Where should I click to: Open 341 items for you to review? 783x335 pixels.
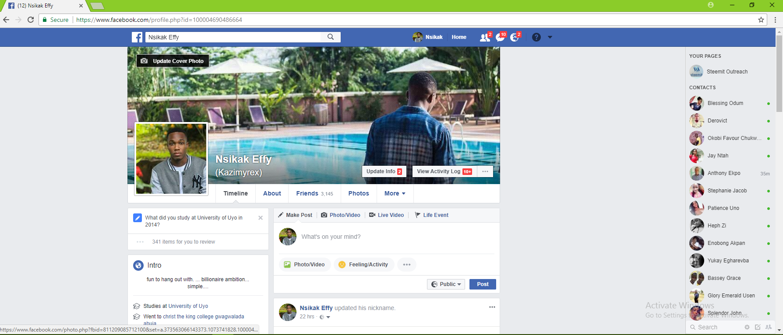point(183,242)
